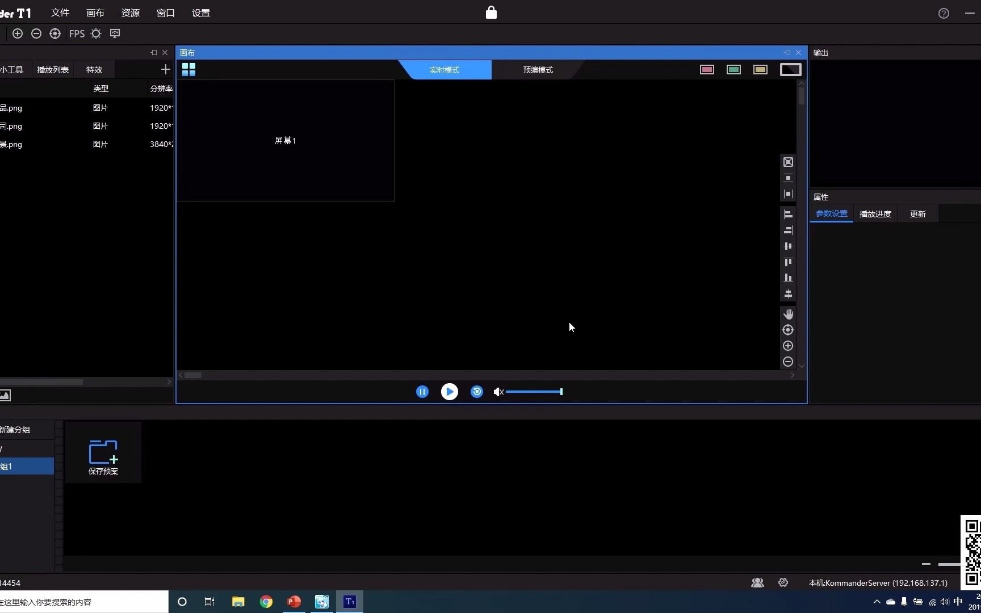
Task: Switch to 更新 tab
Action: tap(918, 214)
